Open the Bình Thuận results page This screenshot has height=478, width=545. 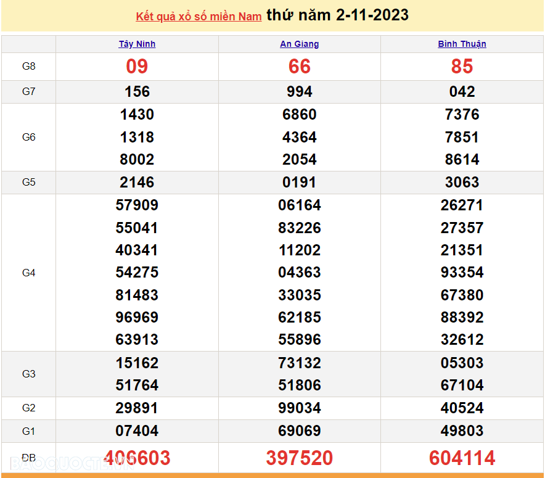[462, 44]
